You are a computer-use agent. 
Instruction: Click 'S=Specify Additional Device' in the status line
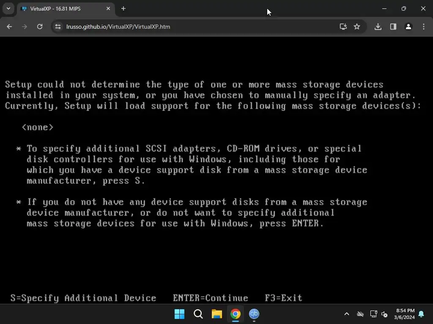pos(83,298)
